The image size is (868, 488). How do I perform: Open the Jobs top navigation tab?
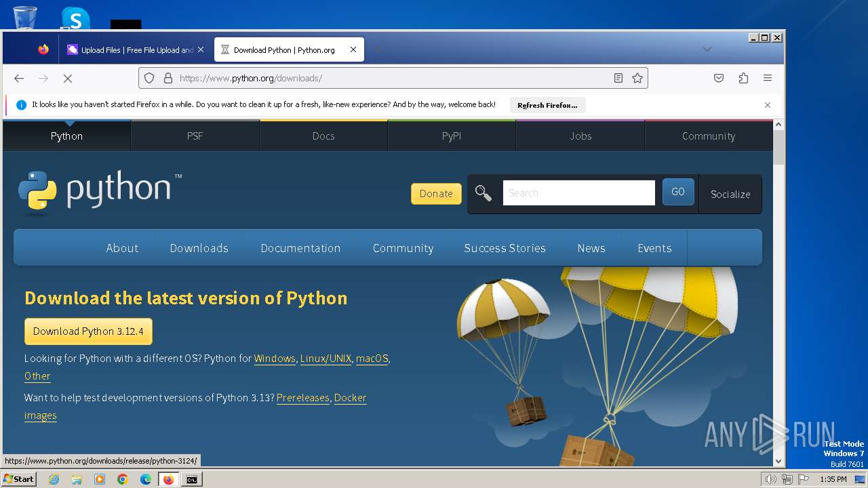pos(580,136)
